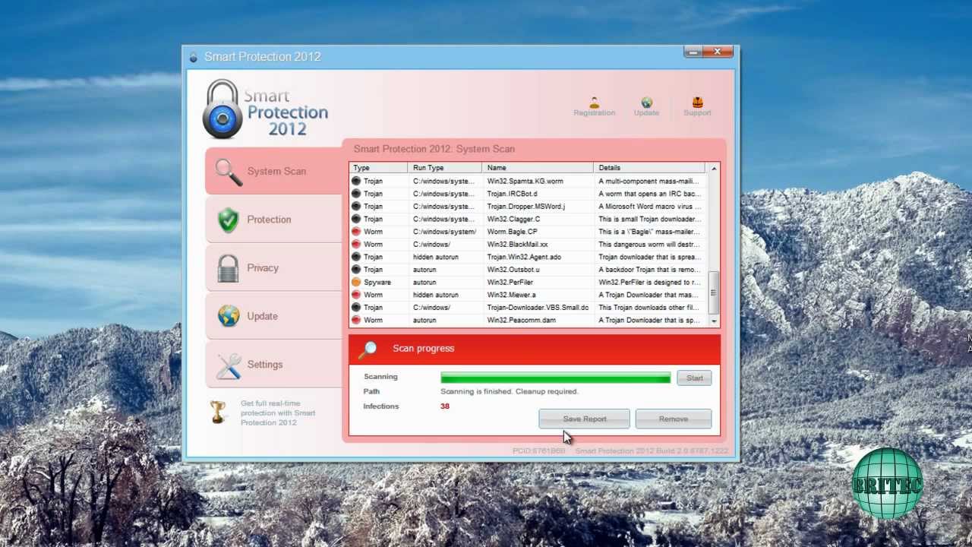Image resolution: width=972 pixels, height=547 pixels.
Task: Sort by the Name column header
Action: click(538, 168)
